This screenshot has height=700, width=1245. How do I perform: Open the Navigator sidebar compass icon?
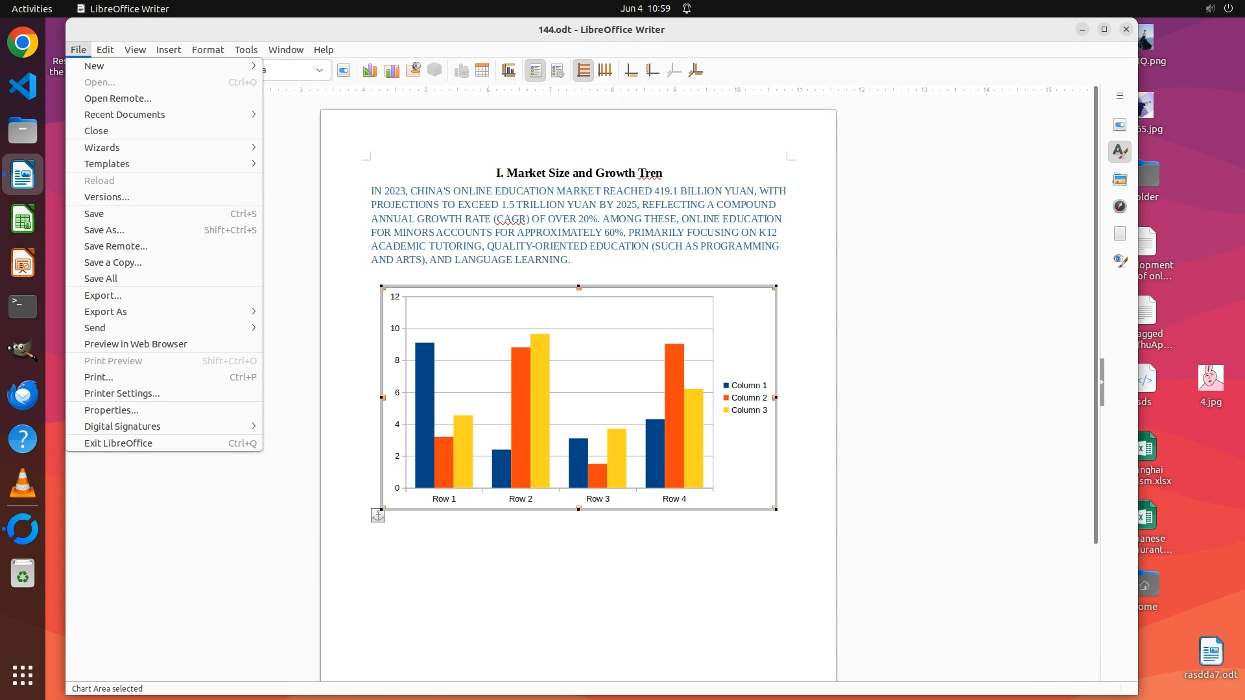tap(1120, 206)
